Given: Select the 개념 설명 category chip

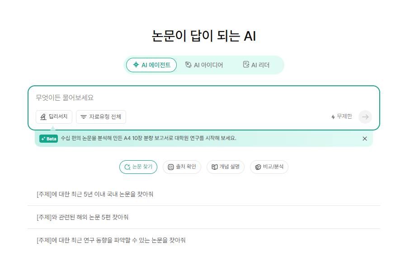Looking at the screenshot, I should tap(226, 167).
